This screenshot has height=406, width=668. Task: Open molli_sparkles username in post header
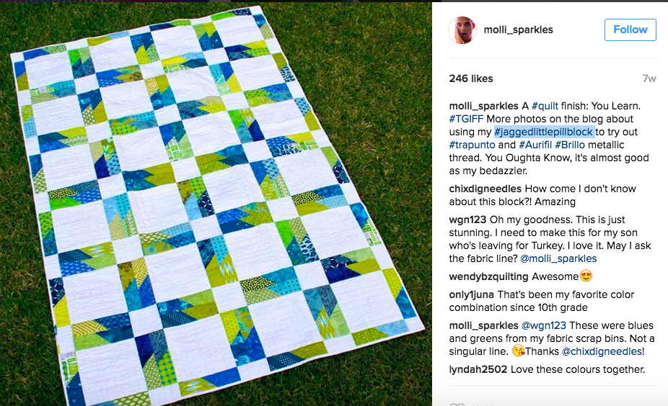coord(518,30)
